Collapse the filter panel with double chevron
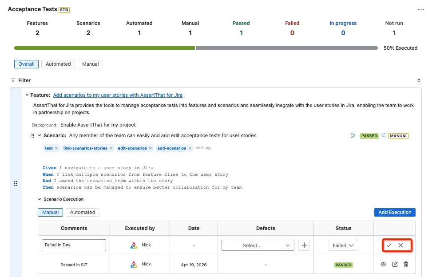The height and width of the screenshot is (277, 436). pos(419,81)
